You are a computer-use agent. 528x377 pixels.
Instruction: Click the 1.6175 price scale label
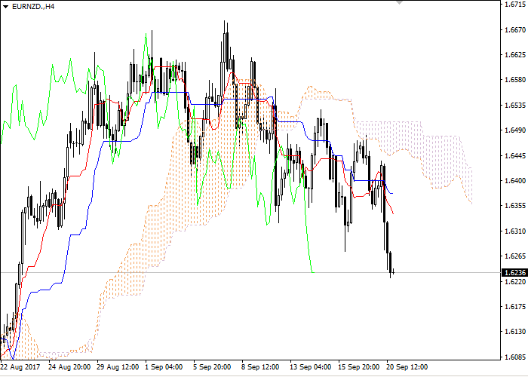pyautogui.click(x=515, y=307)
